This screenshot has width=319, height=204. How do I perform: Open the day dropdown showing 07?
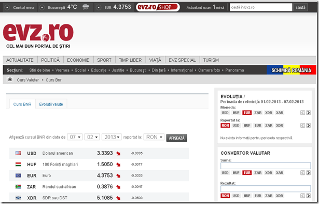click(x=75, y=137)
